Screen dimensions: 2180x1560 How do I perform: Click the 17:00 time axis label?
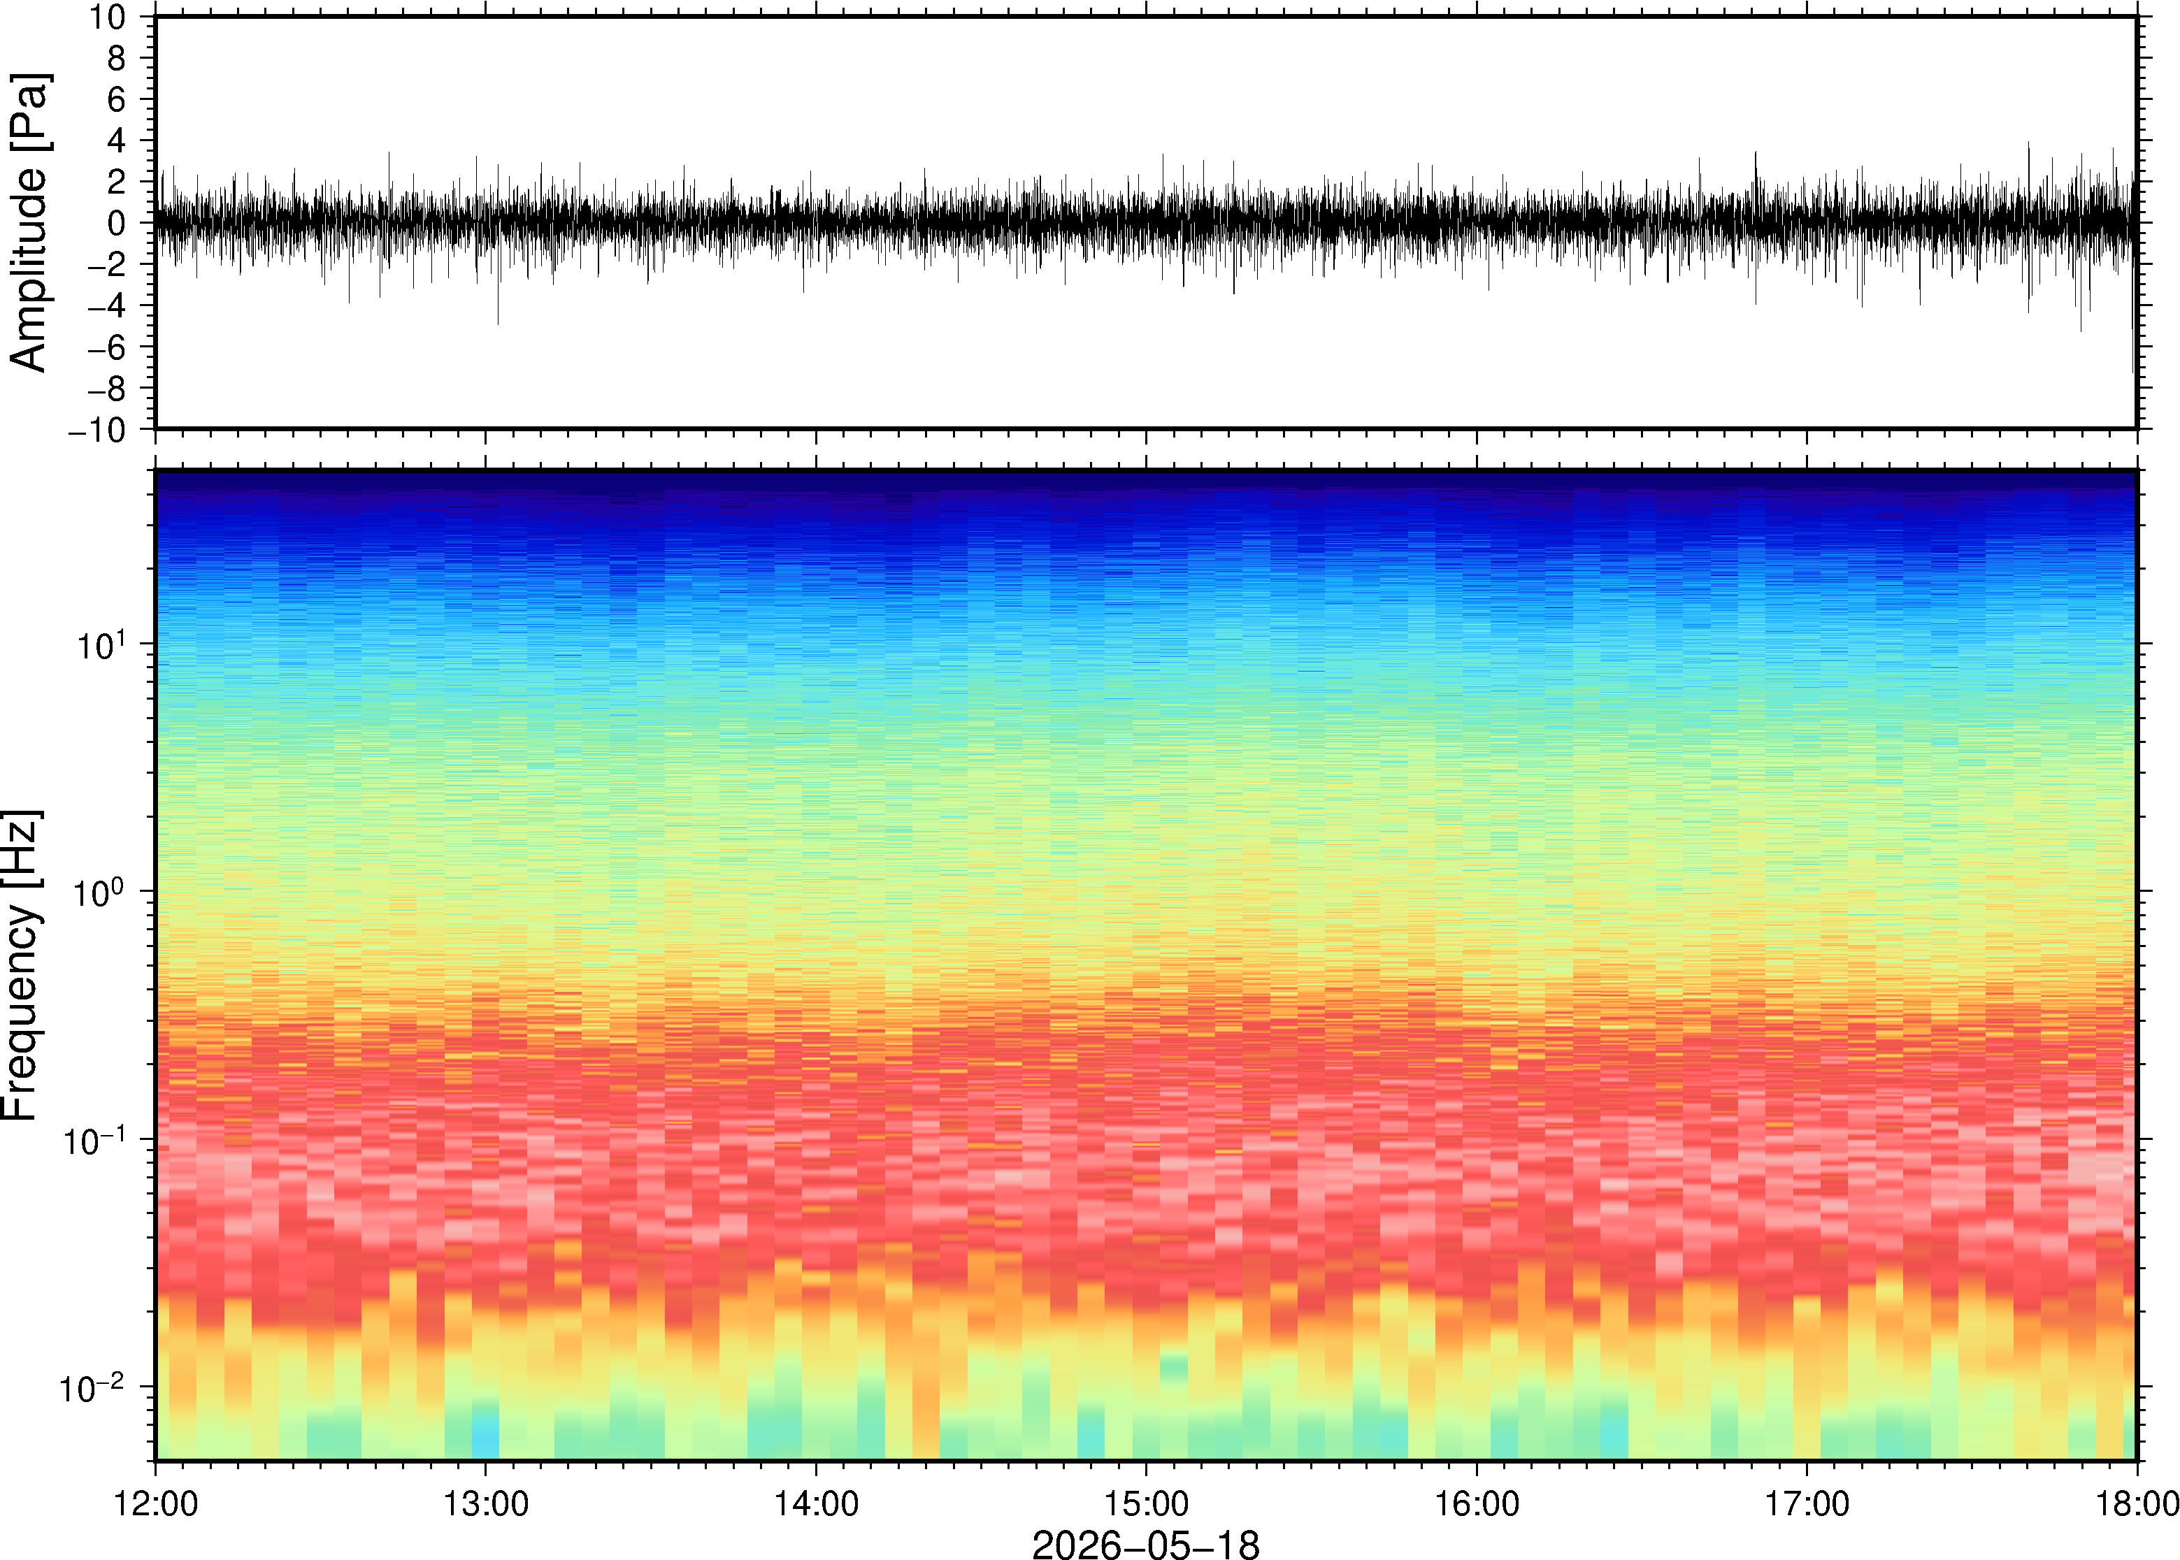click(x=1806, y=1503)
